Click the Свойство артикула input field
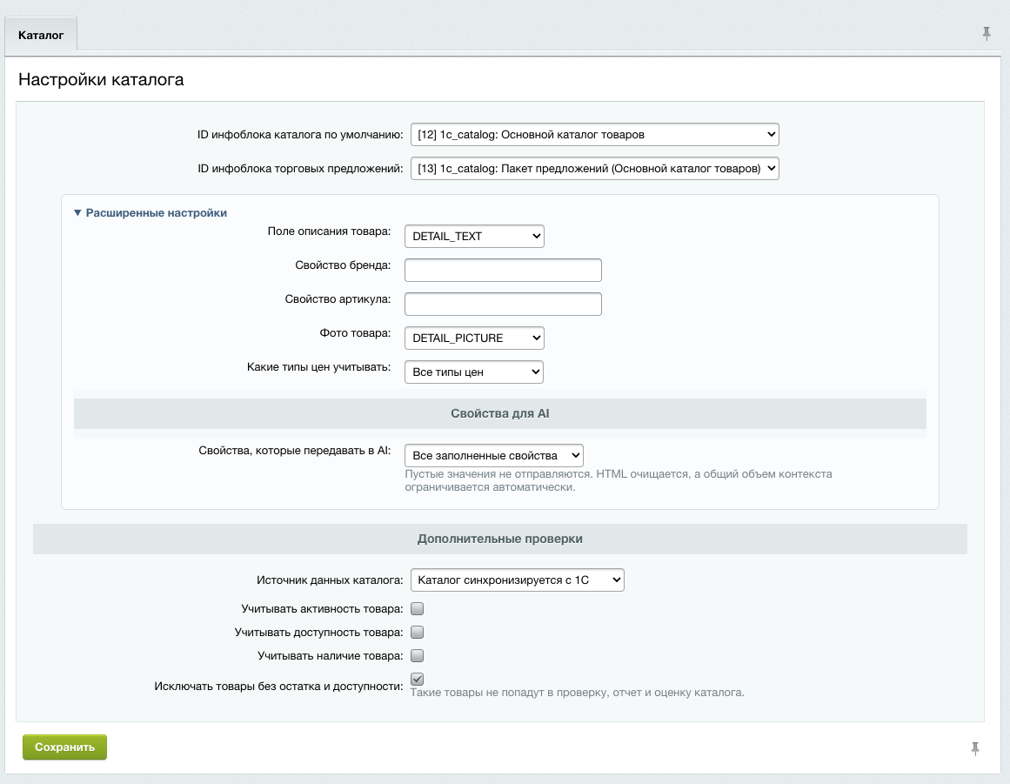The image size is (1010, 784). [503, 304]
